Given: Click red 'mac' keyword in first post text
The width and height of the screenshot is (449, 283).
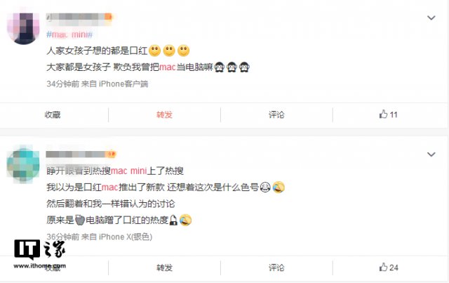Looking at the screenshot, I should pyautogui.click(x=167, y=67).
